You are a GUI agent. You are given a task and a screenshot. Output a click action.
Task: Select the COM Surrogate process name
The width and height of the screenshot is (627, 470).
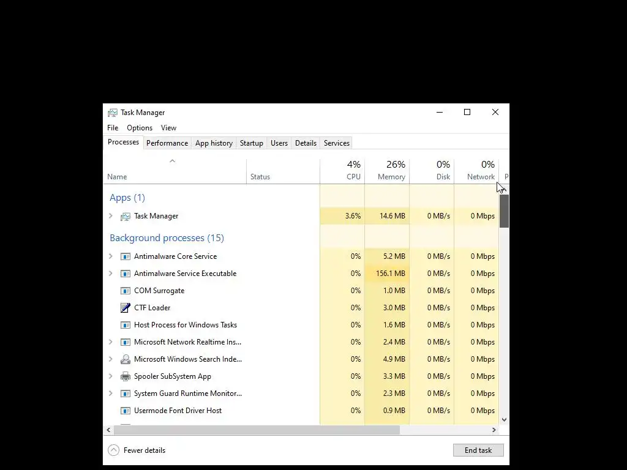click(159, 291)
